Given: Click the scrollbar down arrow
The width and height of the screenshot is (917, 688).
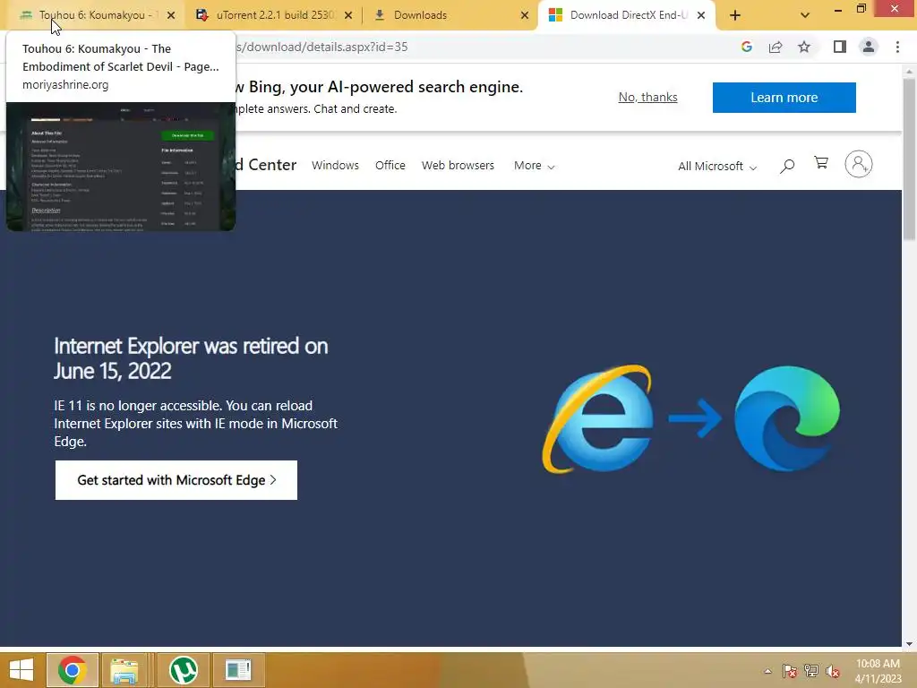Looking at the screenshot, I should [x=909, y=643].
